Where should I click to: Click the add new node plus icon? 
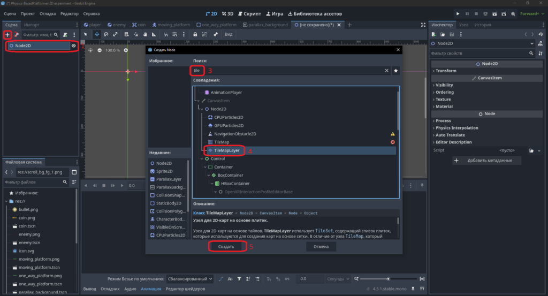click(x=7, y=35)
